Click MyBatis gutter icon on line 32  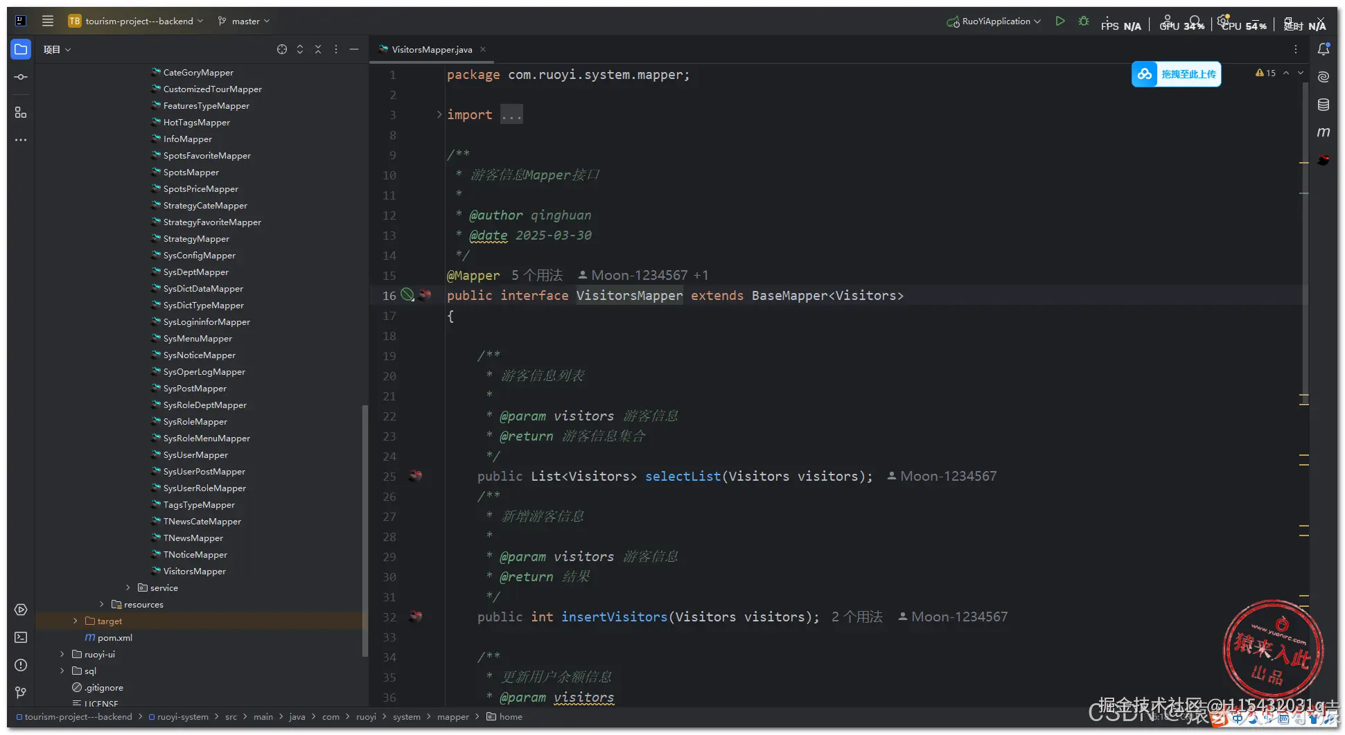coord(416,616)
